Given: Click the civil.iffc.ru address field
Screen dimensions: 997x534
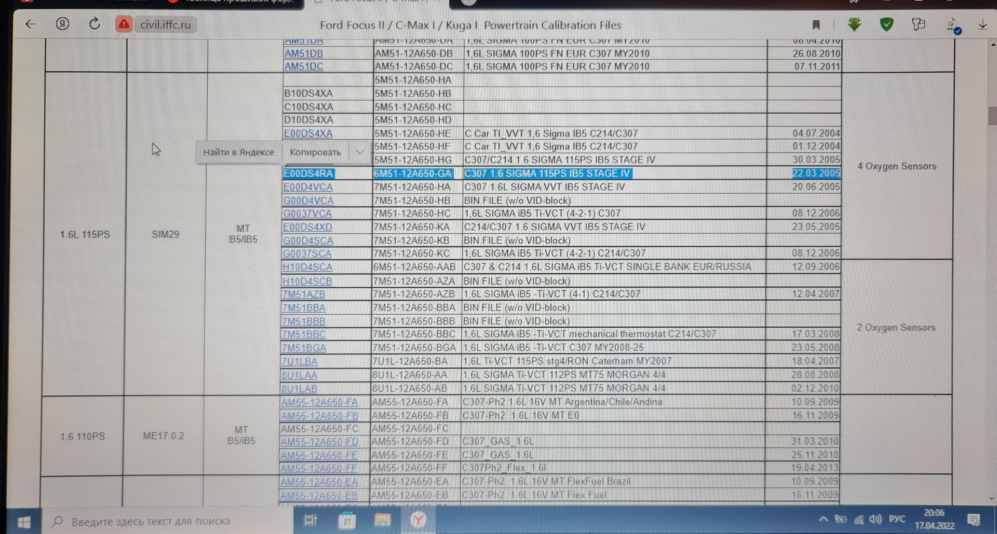Looking at the screenshot, I should point(165,24).
